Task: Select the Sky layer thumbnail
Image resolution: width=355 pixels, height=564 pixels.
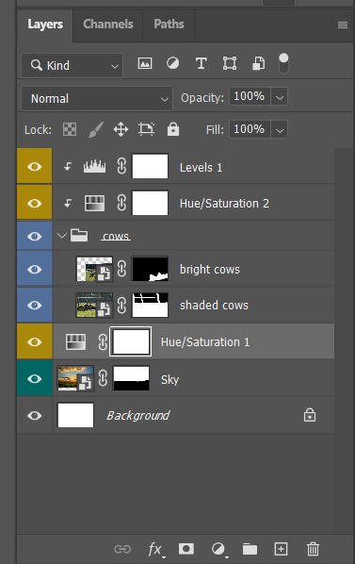Action: click(x=75, y=378)
